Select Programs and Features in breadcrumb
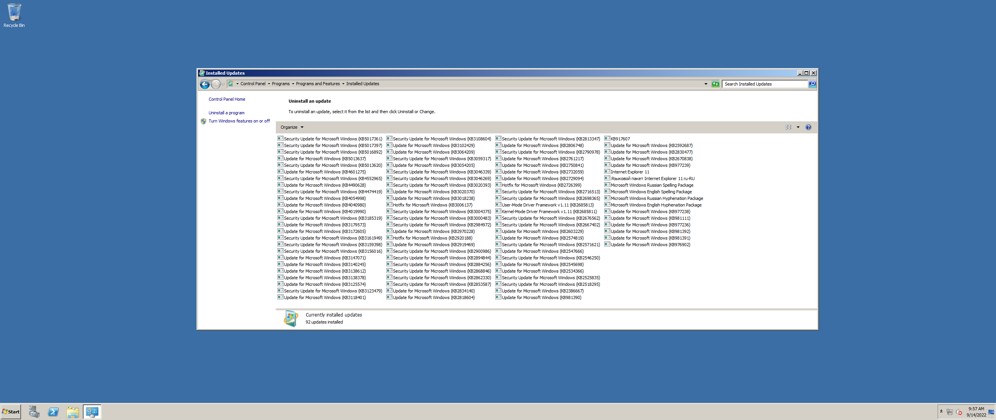Image resolution: width=996 pixels, height=420 pixels. pos(318,84)
